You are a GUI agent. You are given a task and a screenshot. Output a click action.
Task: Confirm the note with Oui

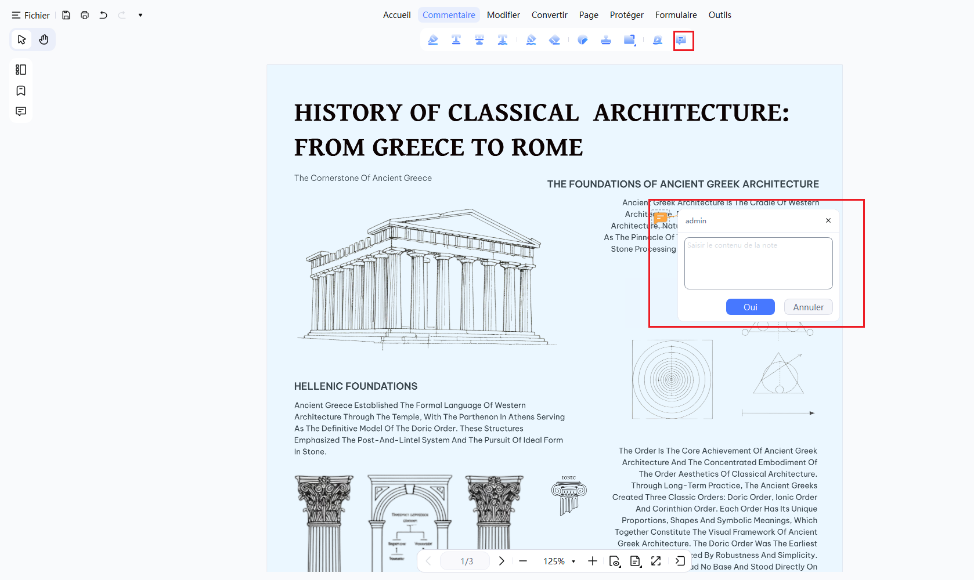[x=751, y=307]
